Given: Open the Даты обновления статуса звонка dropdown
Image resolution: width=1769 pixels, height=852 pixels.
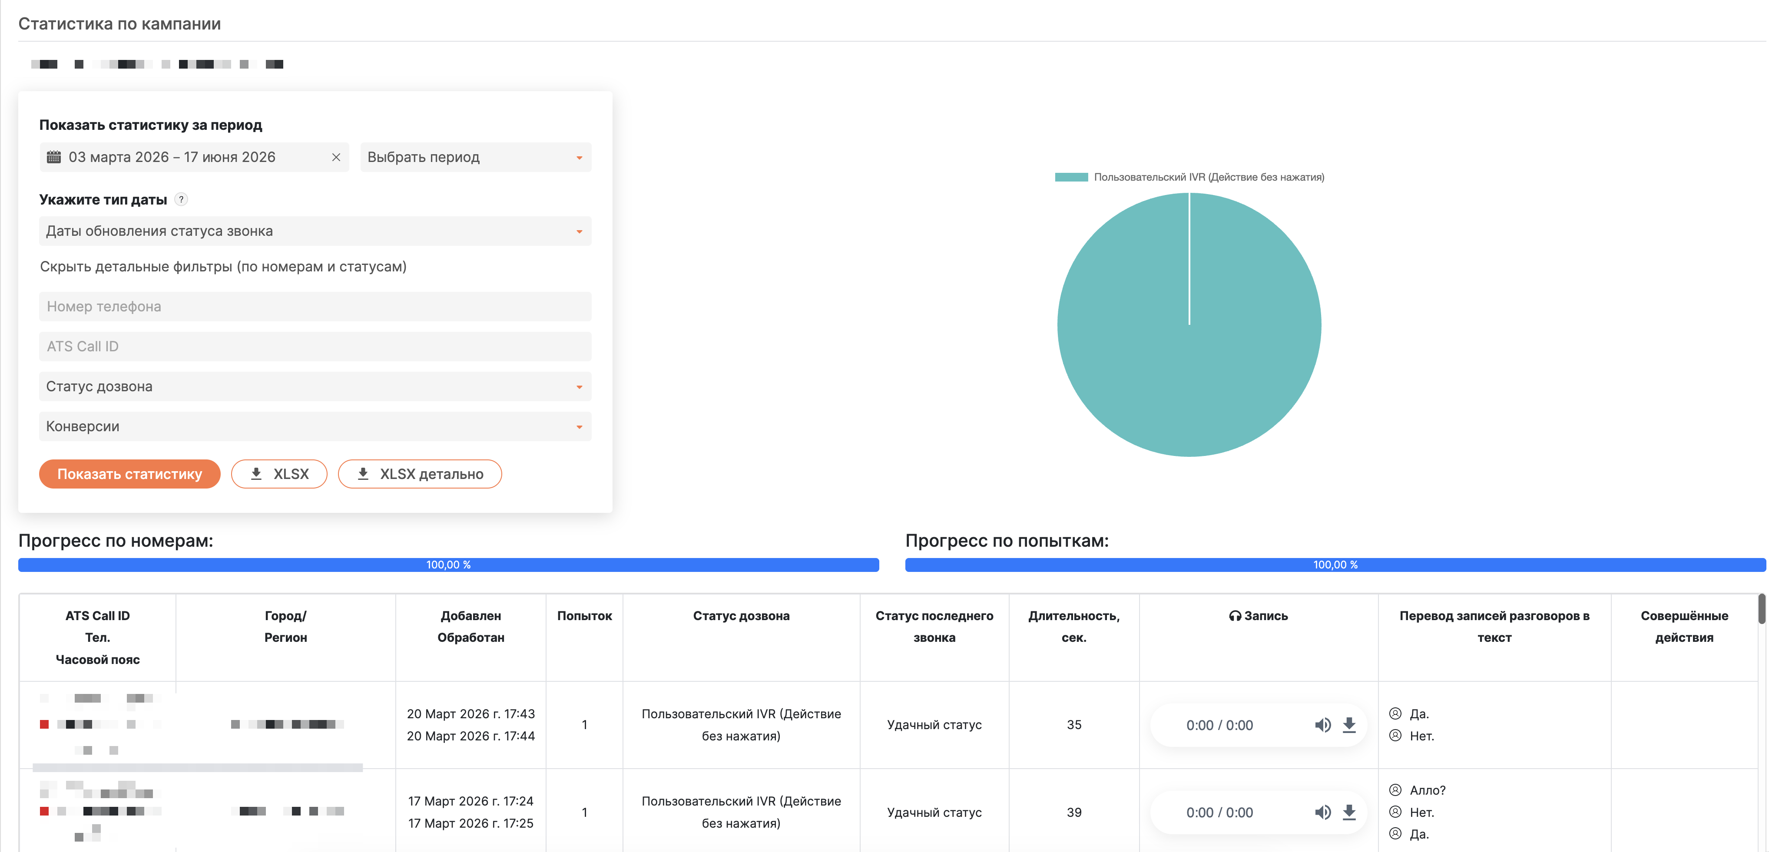Looking at the screenshot, I should [315, 231].
